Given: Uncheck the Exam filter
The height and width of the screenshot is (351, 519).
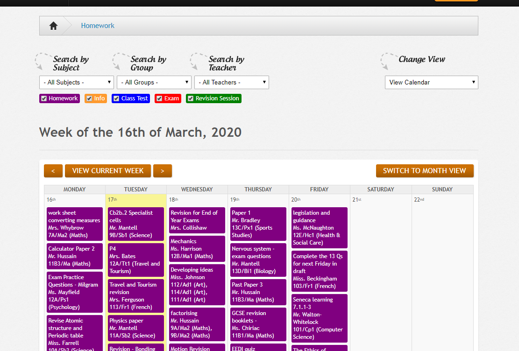Looking at the screenshot, I should tap(159, 98).
